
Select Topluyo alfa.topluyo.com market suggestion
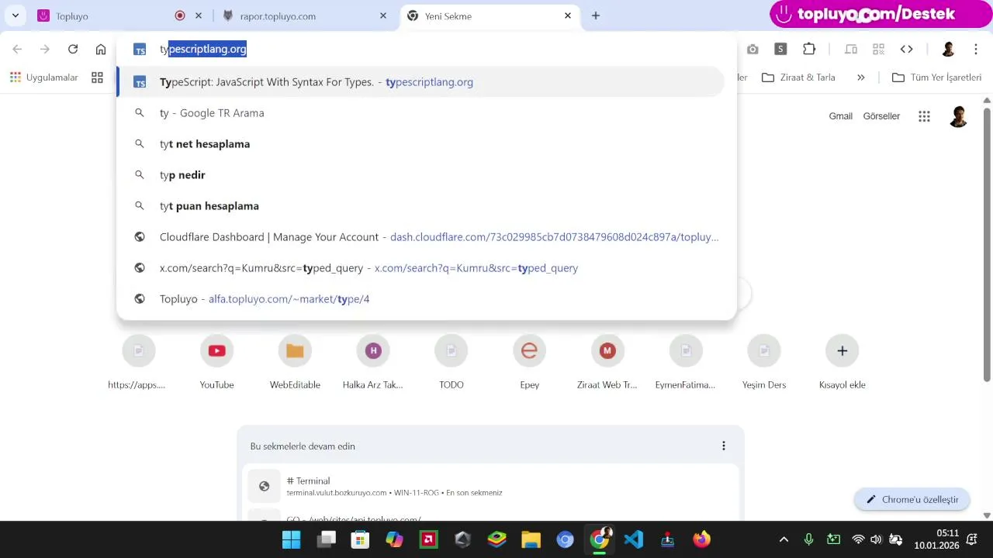coord(421,299)
